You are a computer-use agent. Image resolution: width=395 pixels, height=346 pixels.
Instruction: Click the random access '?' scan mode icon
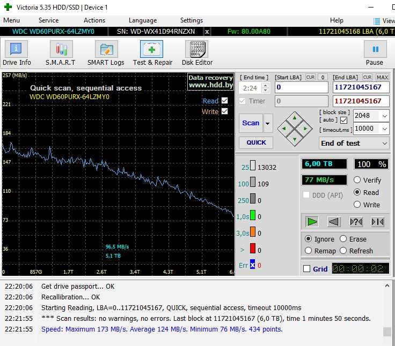356,221
